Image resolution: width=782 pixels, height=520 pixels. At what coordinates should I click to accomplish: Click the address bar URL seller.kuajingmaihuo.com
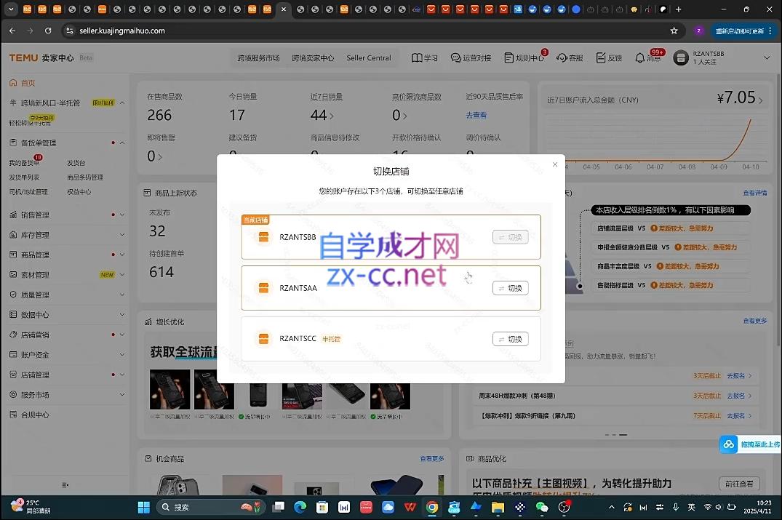(122, 31)
